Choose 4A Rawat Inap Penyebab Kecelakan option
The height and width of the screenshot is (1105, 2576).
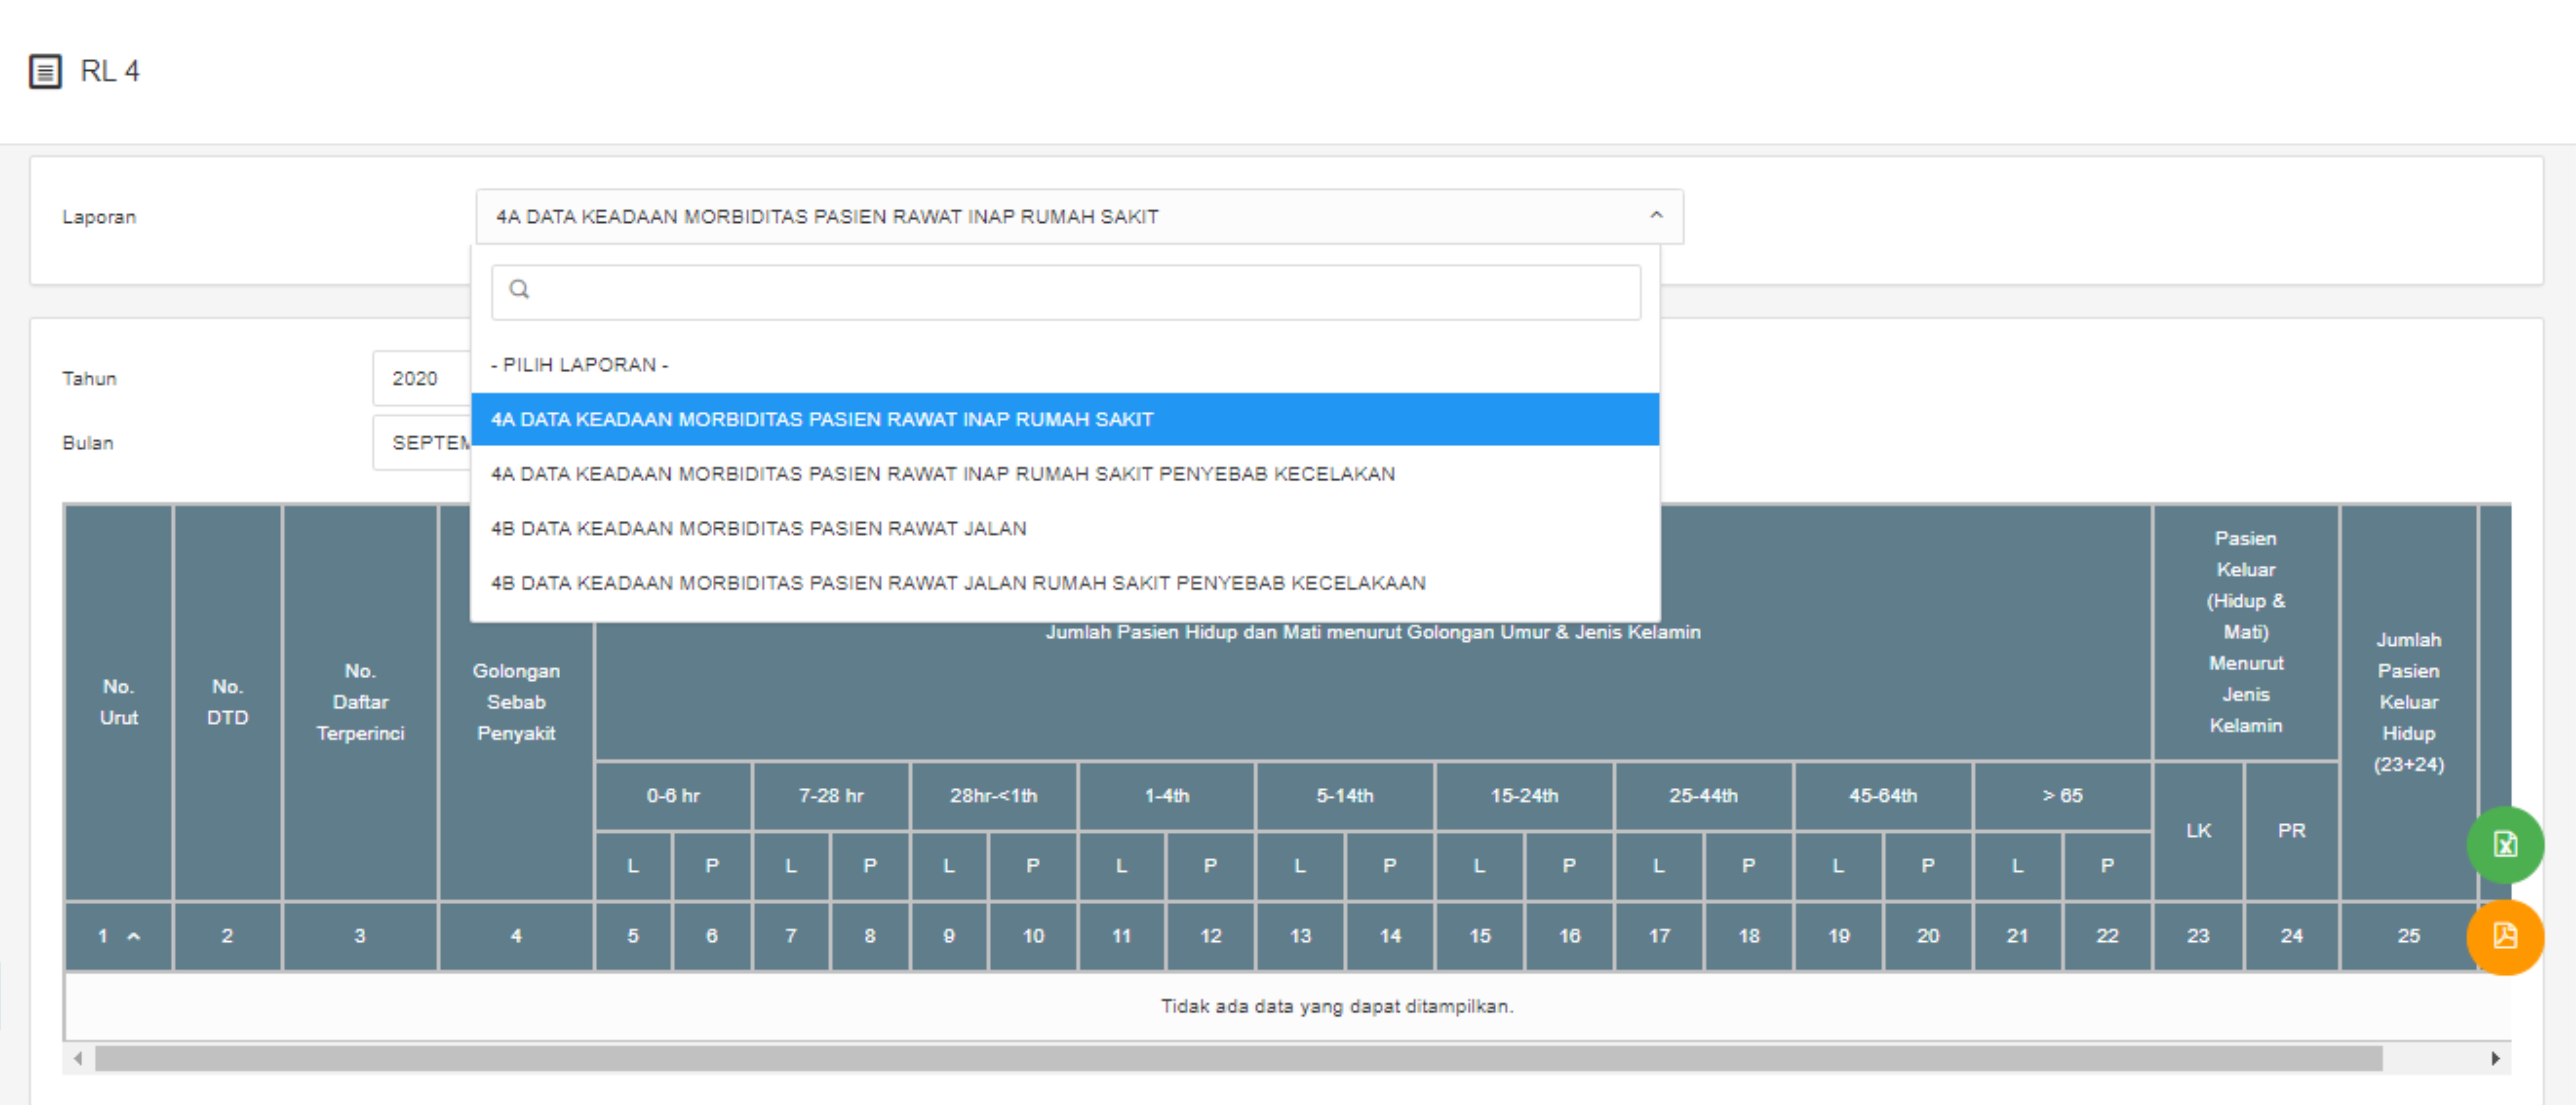[942, 474]
